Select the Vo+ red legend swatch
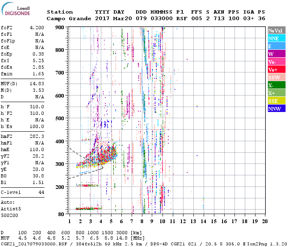This screenshot has height=247, width=288. (276, 70)
